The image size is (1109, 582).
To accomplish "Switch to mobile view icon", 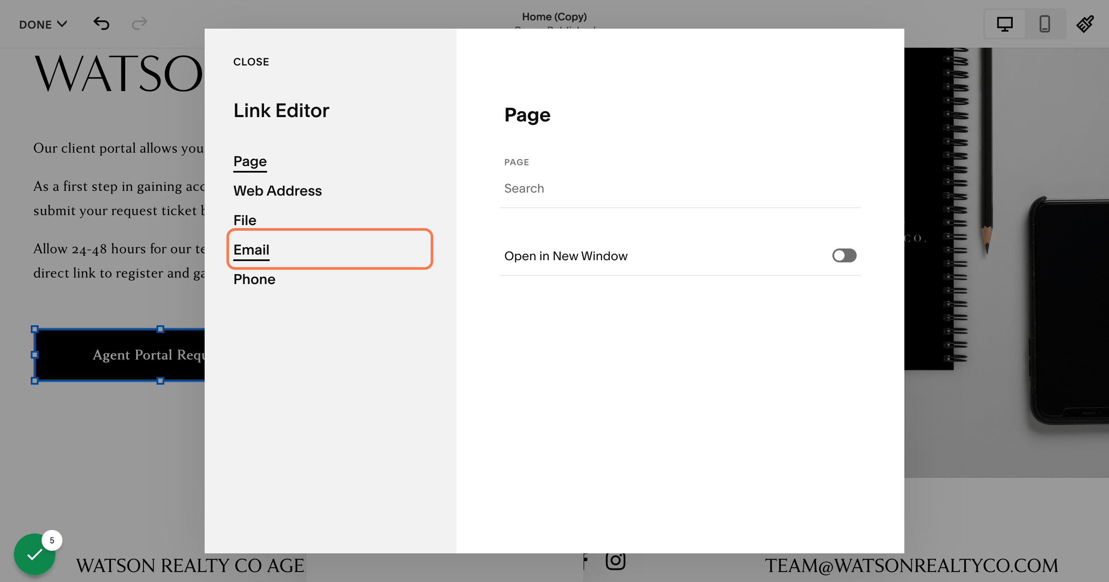I will point(1045,24).
